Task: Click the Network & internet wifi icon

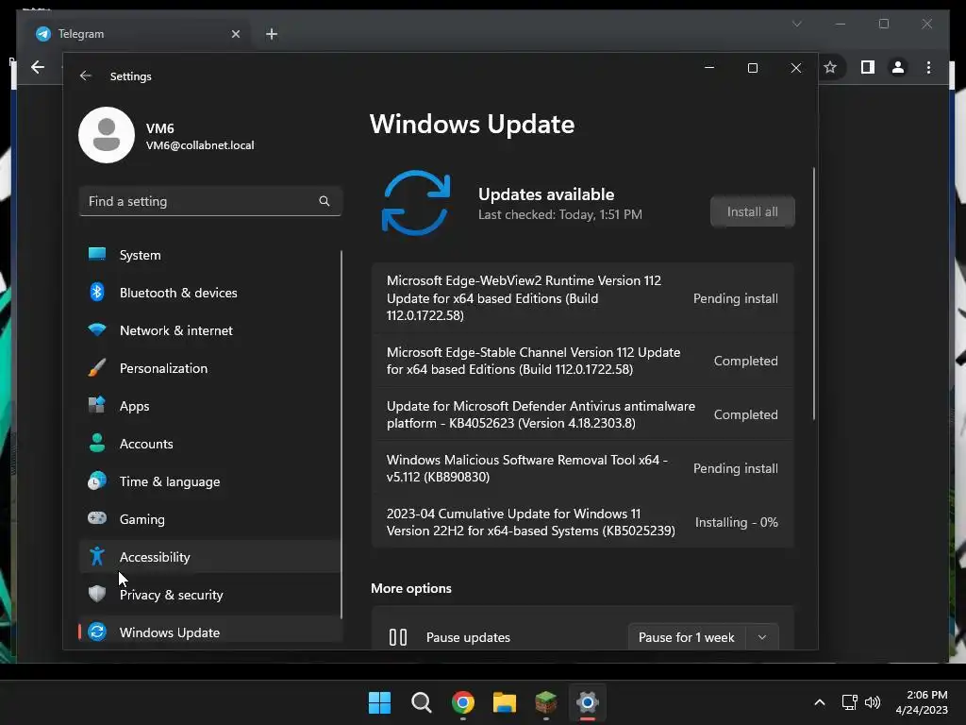Action: point(97,329)
